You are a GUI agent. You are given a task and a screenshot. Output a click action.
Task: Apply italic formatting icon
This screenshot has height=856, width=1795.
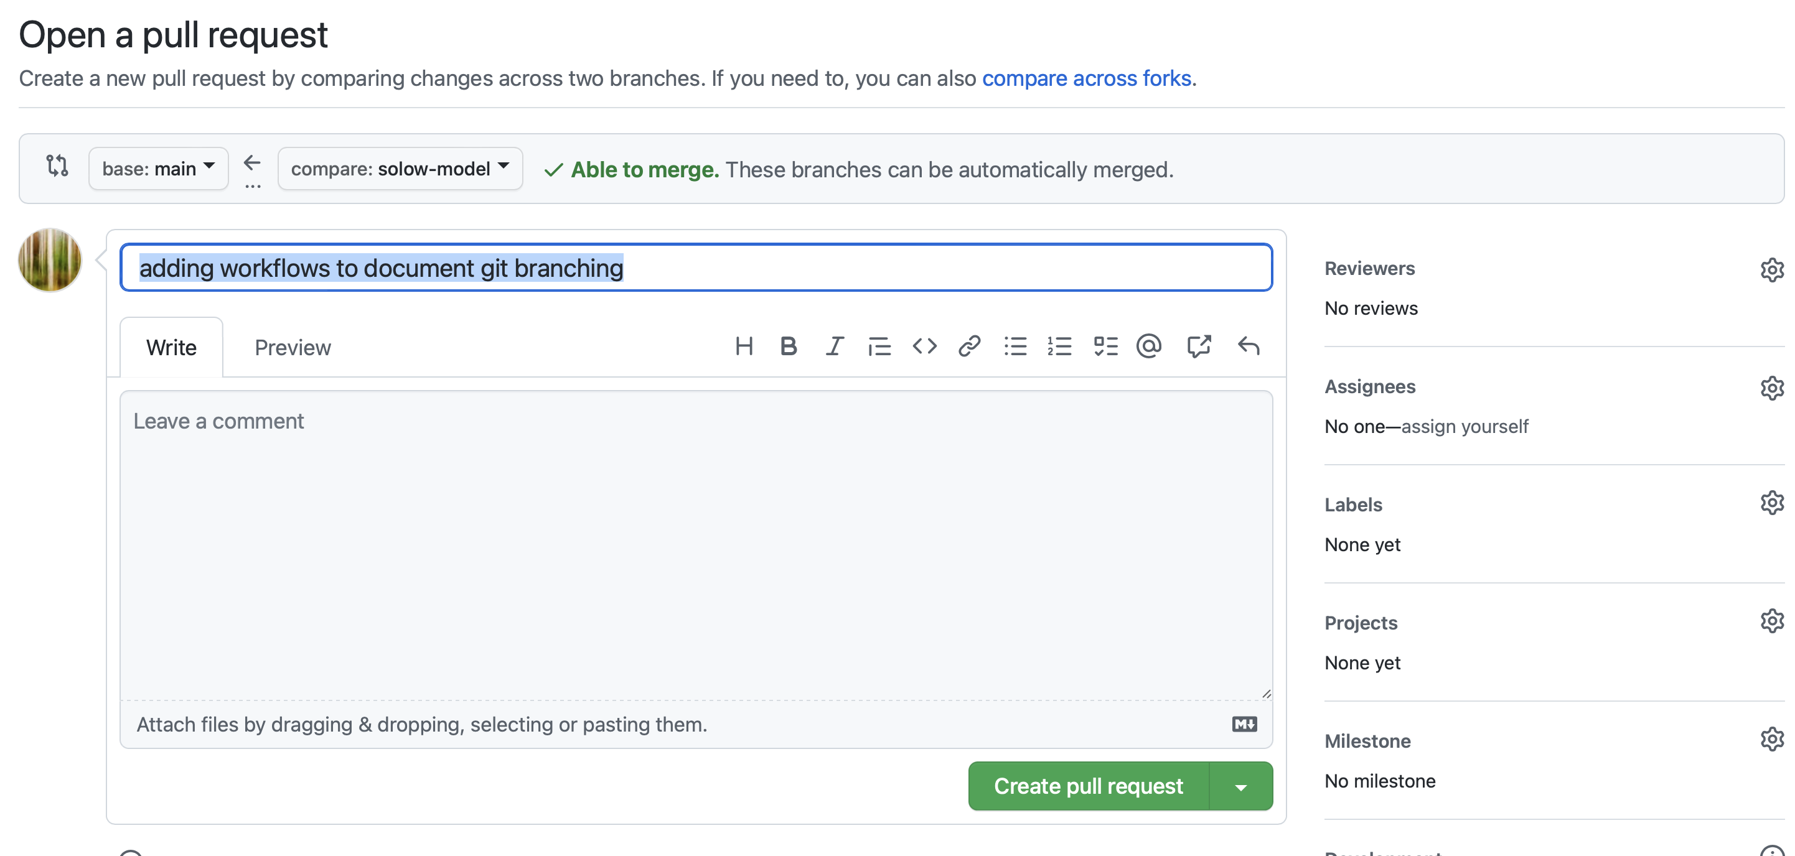click(834, 346)
